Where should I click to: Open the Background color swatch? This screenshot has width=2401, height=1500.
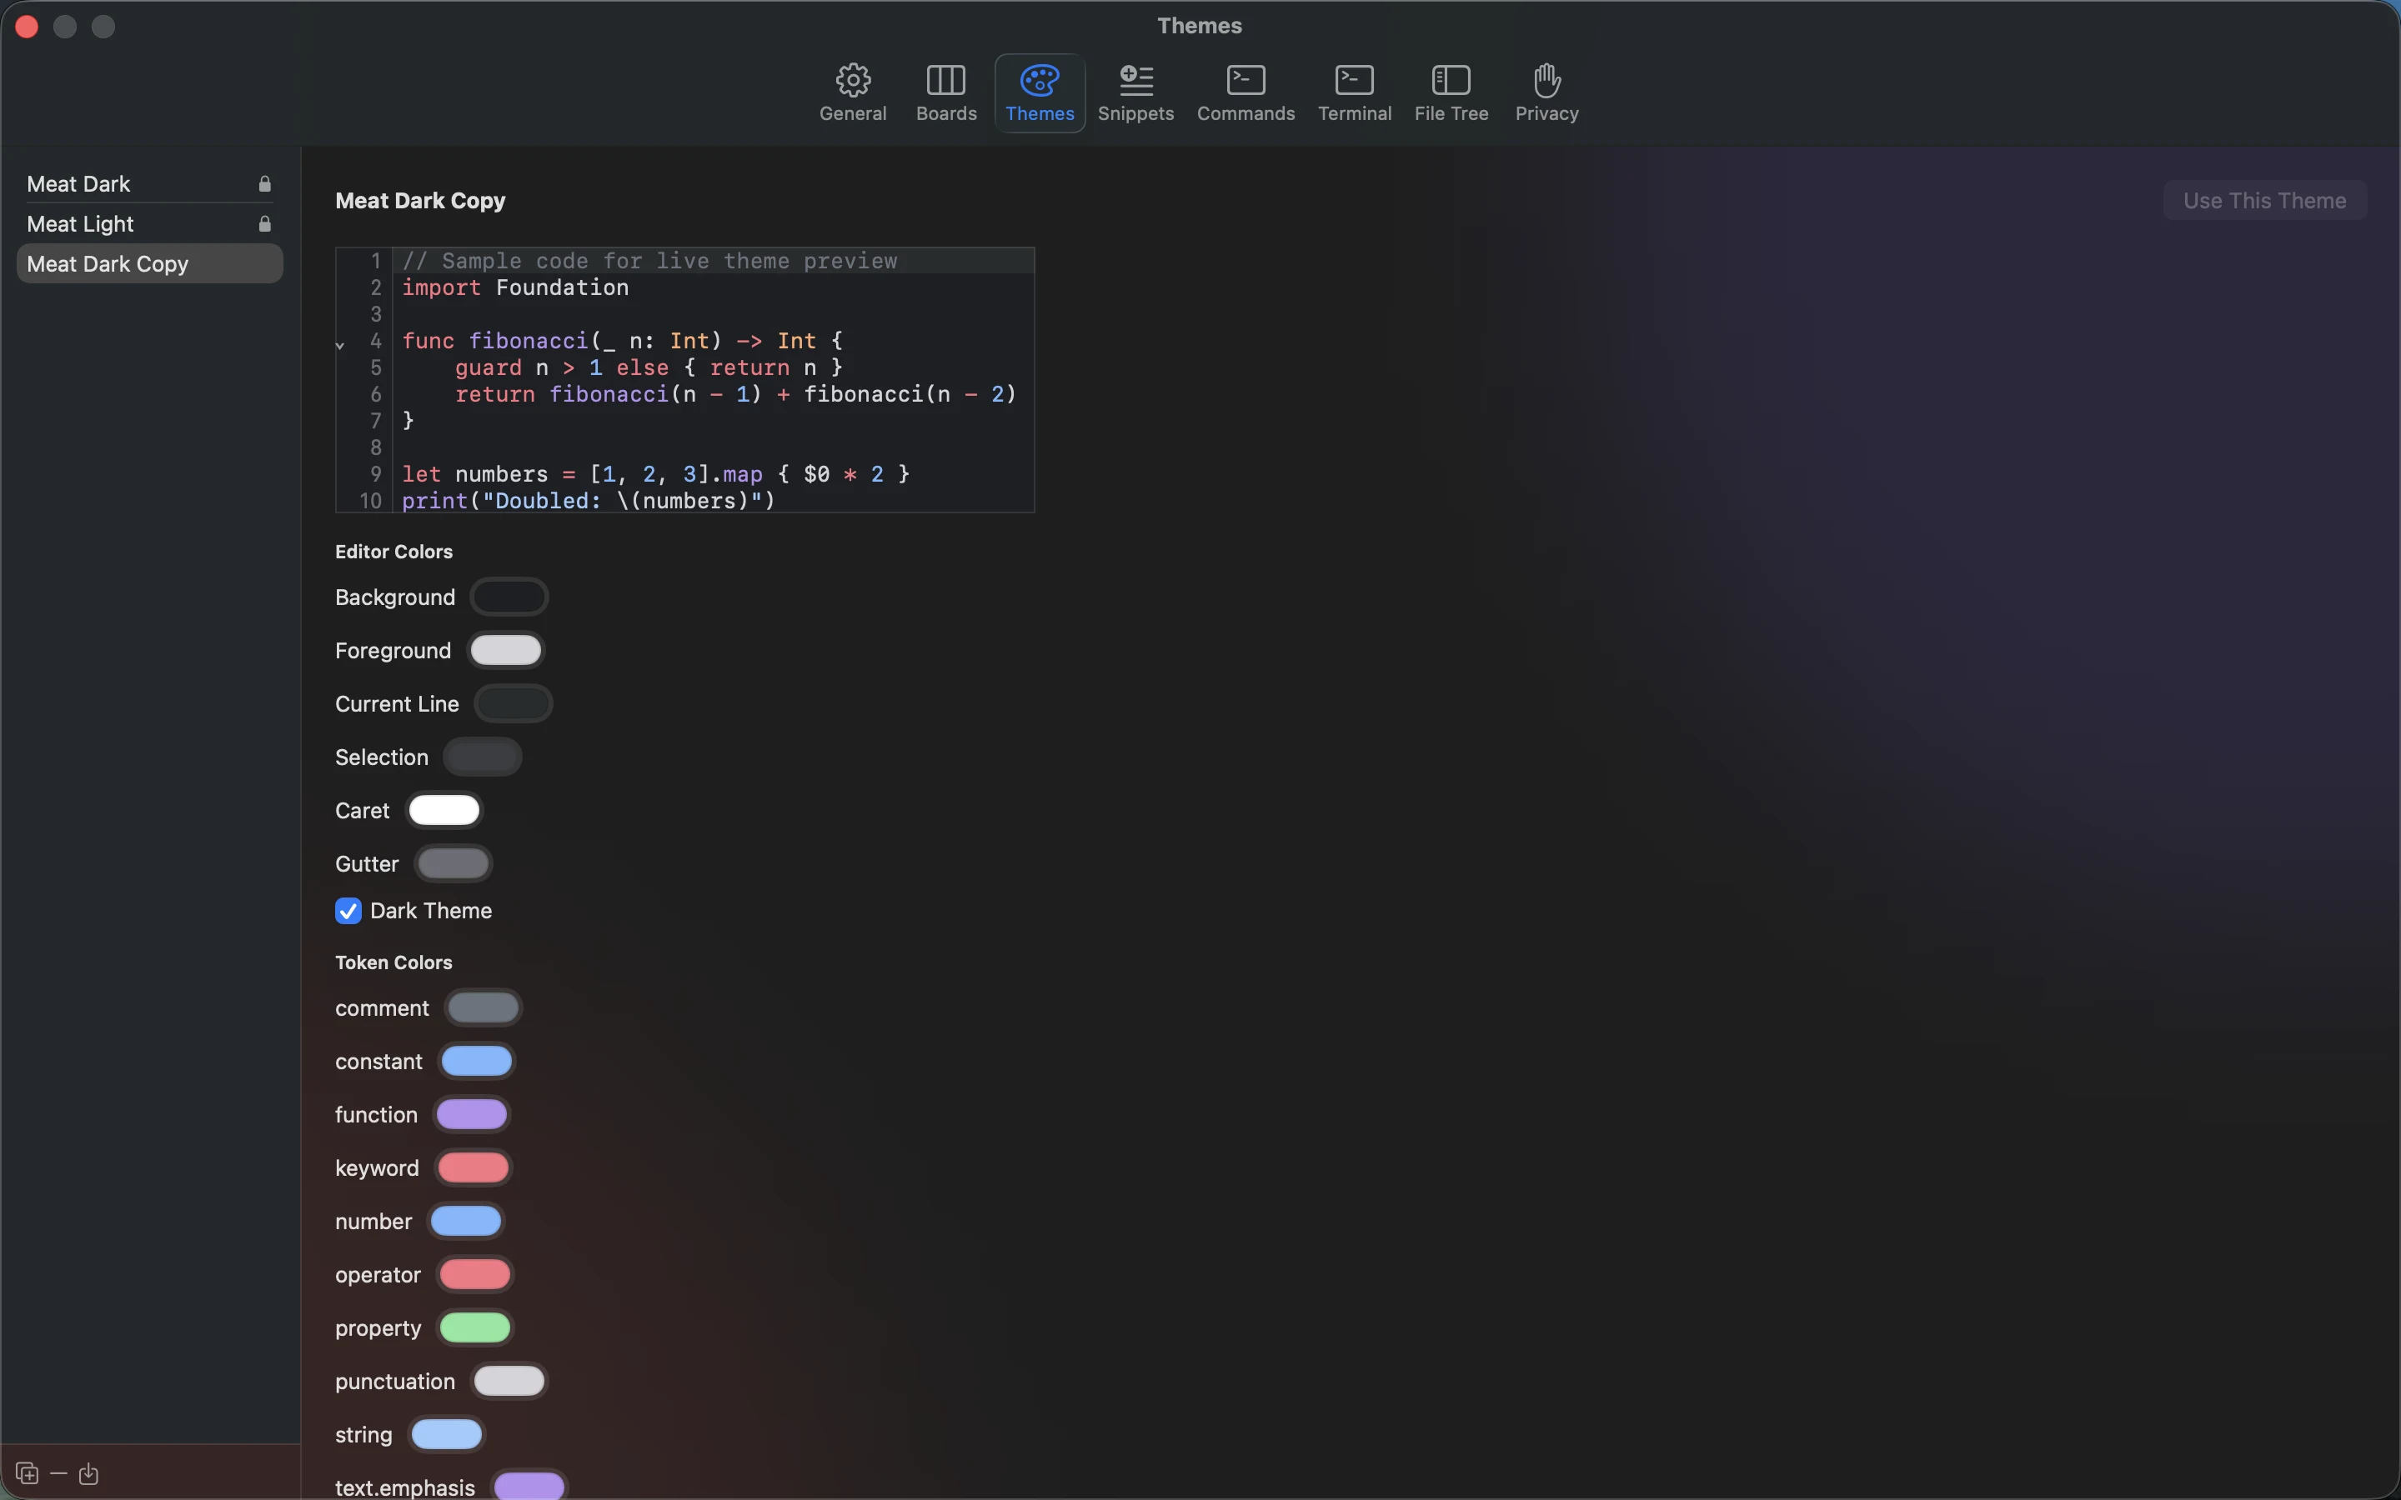pos(509,597)
